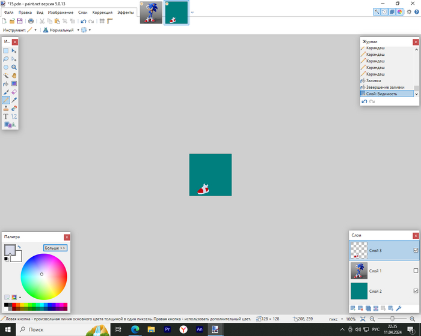Toggle visibility of Слой 2 layer
Screen dimensions: 421x336
[416, 291]
